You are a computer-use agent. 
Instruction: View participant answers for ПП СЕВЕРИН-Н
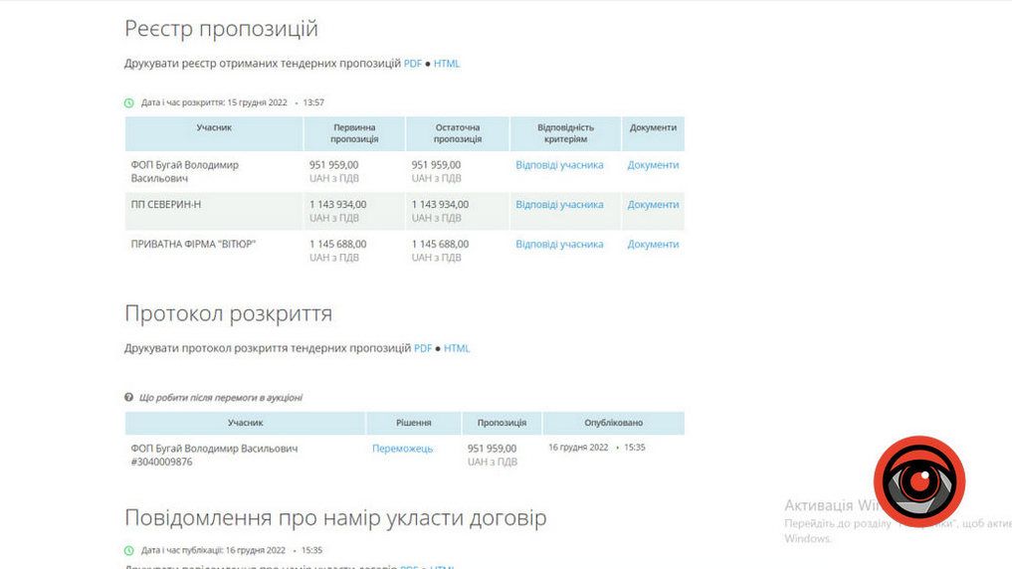coord(559,204)
